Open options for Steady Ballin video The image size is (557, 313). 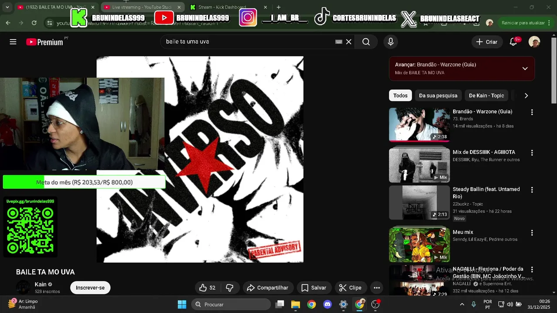[532, 190]
